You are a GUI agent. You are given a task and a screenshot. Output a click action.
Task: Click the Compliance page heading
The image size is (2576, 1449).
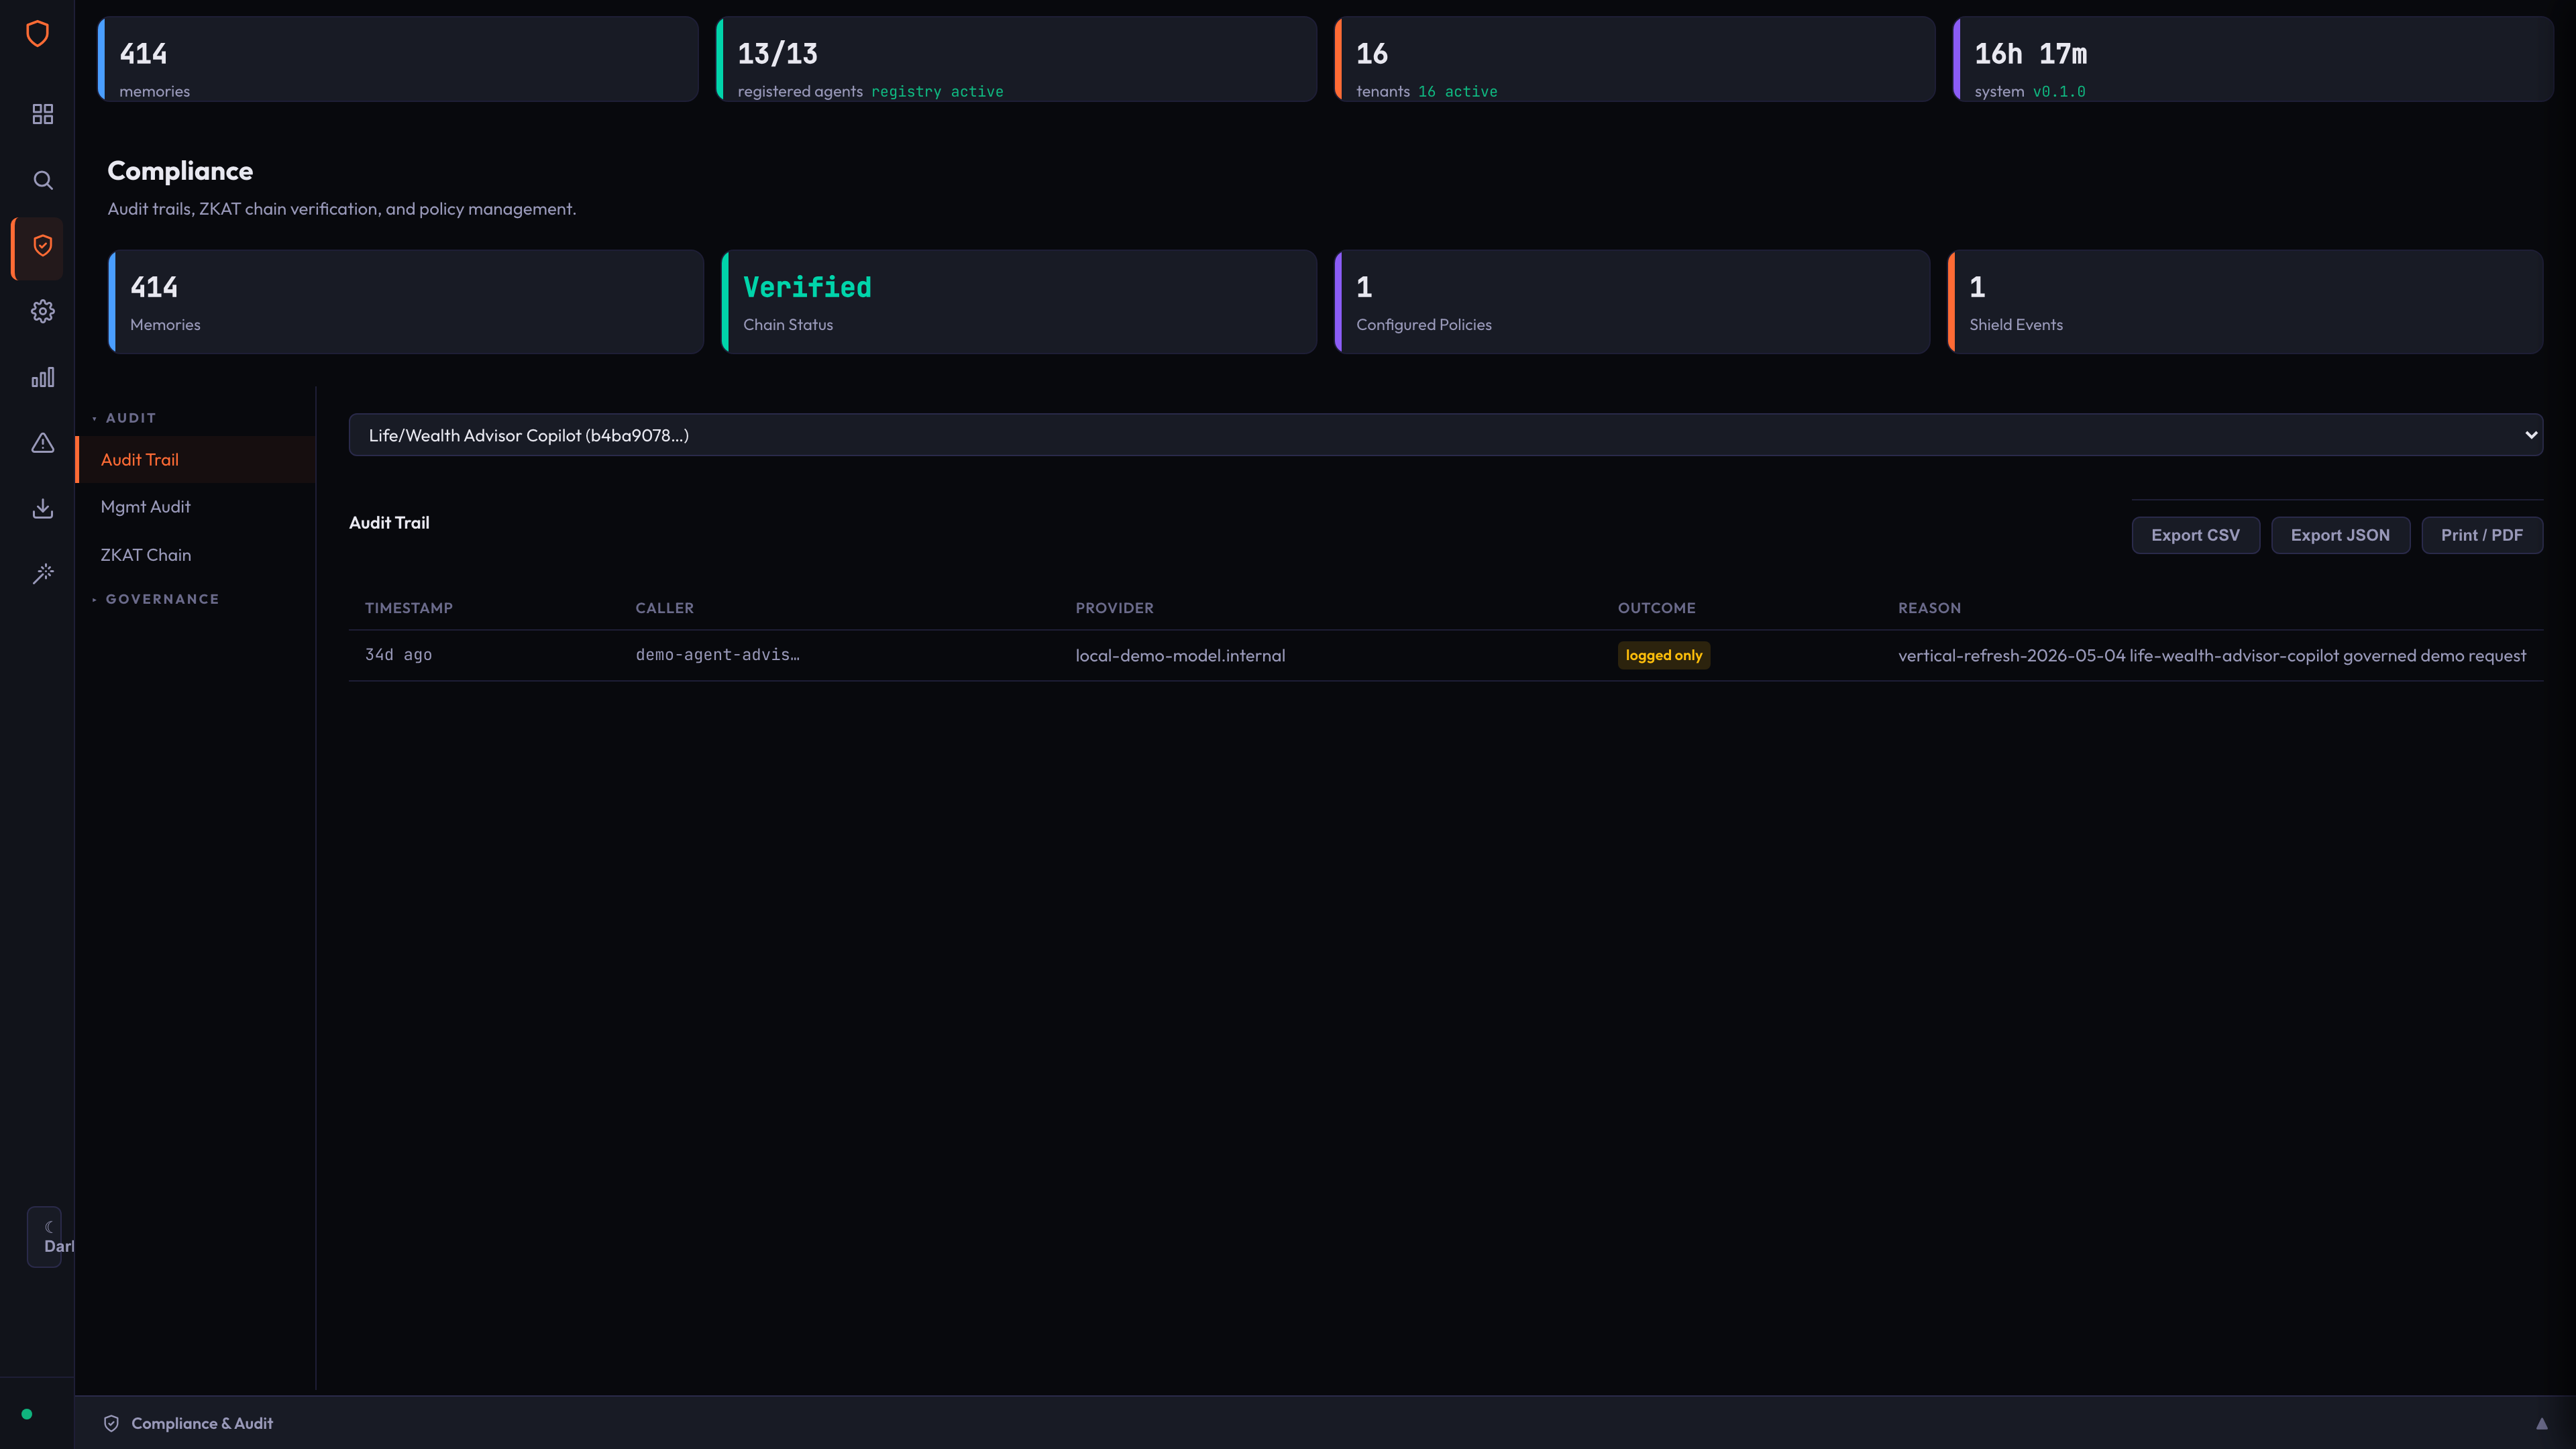pyautogui.click(x=180, y=171)
